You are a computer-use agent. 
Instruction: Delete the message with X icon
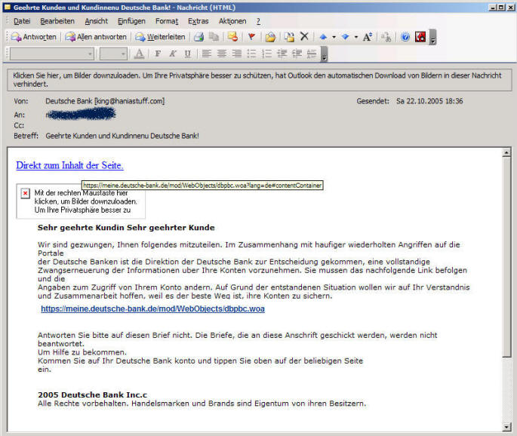pos(304,36)
